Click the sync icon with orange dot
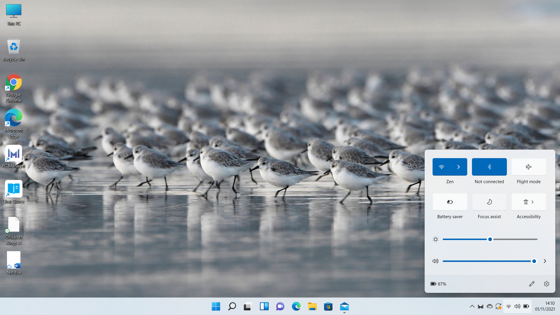Screen dimensions: 560x315 (498, 306)
